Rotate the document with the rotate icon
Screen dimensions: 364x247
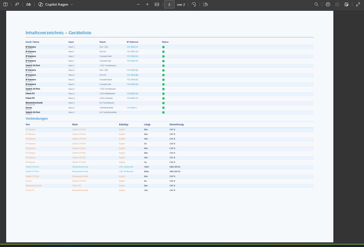click(194, 4)
